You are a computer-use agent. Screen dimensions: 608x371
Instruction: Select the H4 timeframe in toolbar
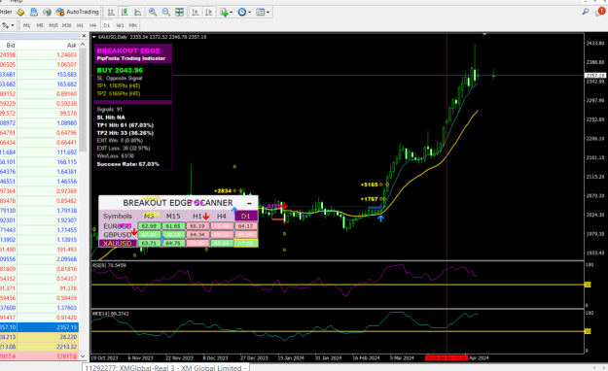click(93, 25)
